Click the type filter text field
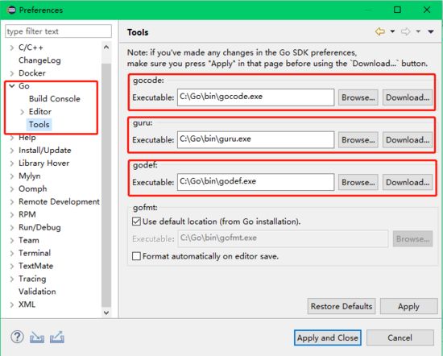The height and width of the screenshot is (356, 443). click(x=58, y=31)
